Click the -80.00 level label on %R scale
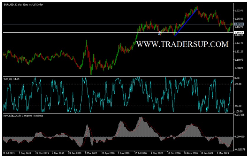Screen dimensions: 248x157 [x=238, y=106]
